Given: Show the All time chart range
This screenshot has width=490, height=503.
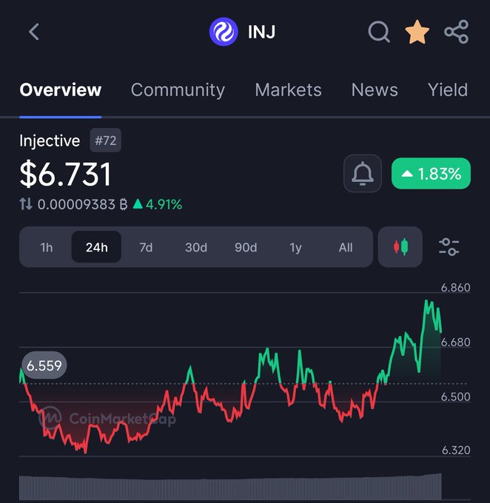Looking at the screenshot, I should (346, 247).
